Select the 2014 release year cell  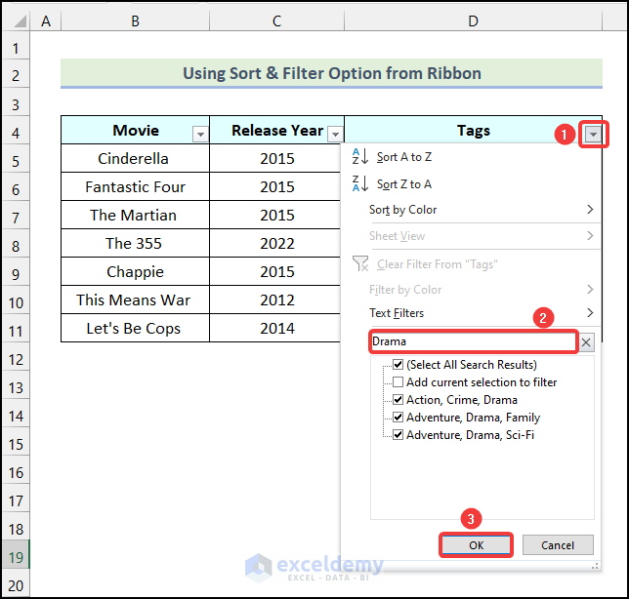point(275,328)
